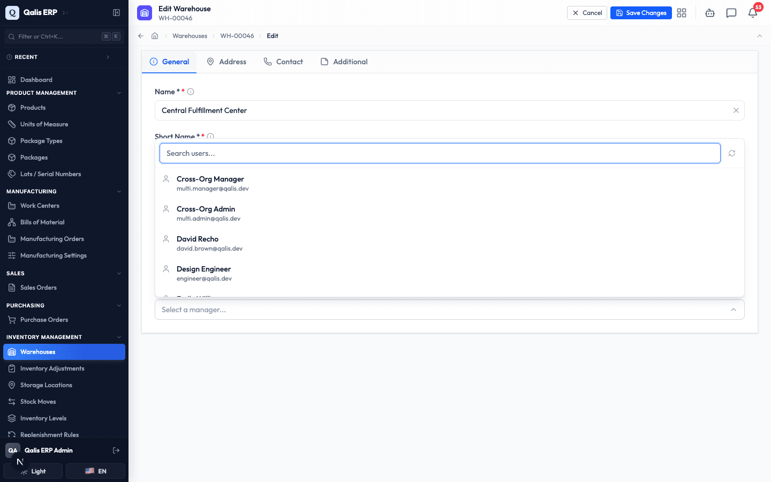Clear the Name field with the X icon

pyautogui.click(x=736, y=110)
